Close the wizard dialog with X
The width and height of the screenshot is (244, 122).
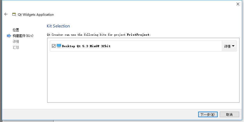pos(238,4)
